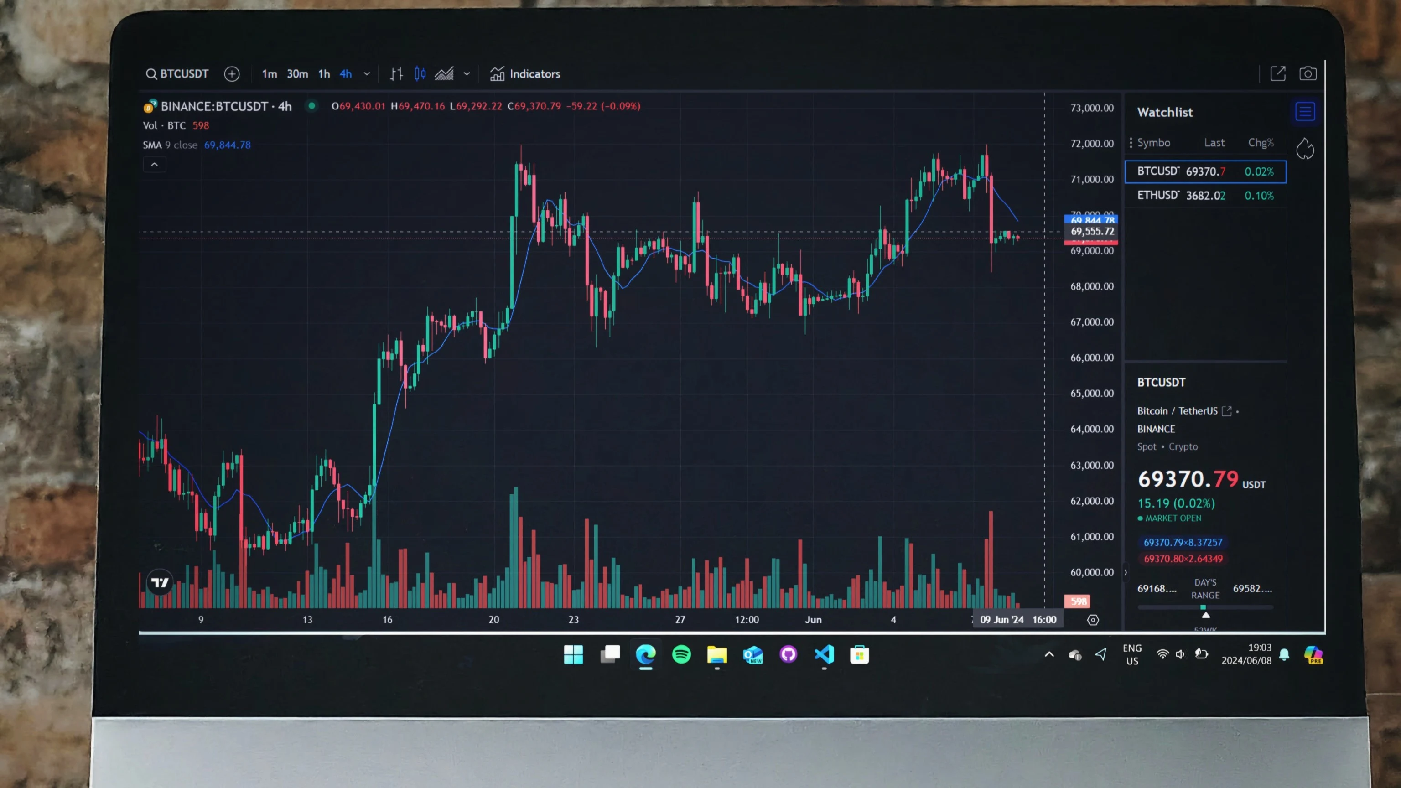Open the Indicators menu
The width and height of the screenshot is (1401, 788).
tap(525, 74)
